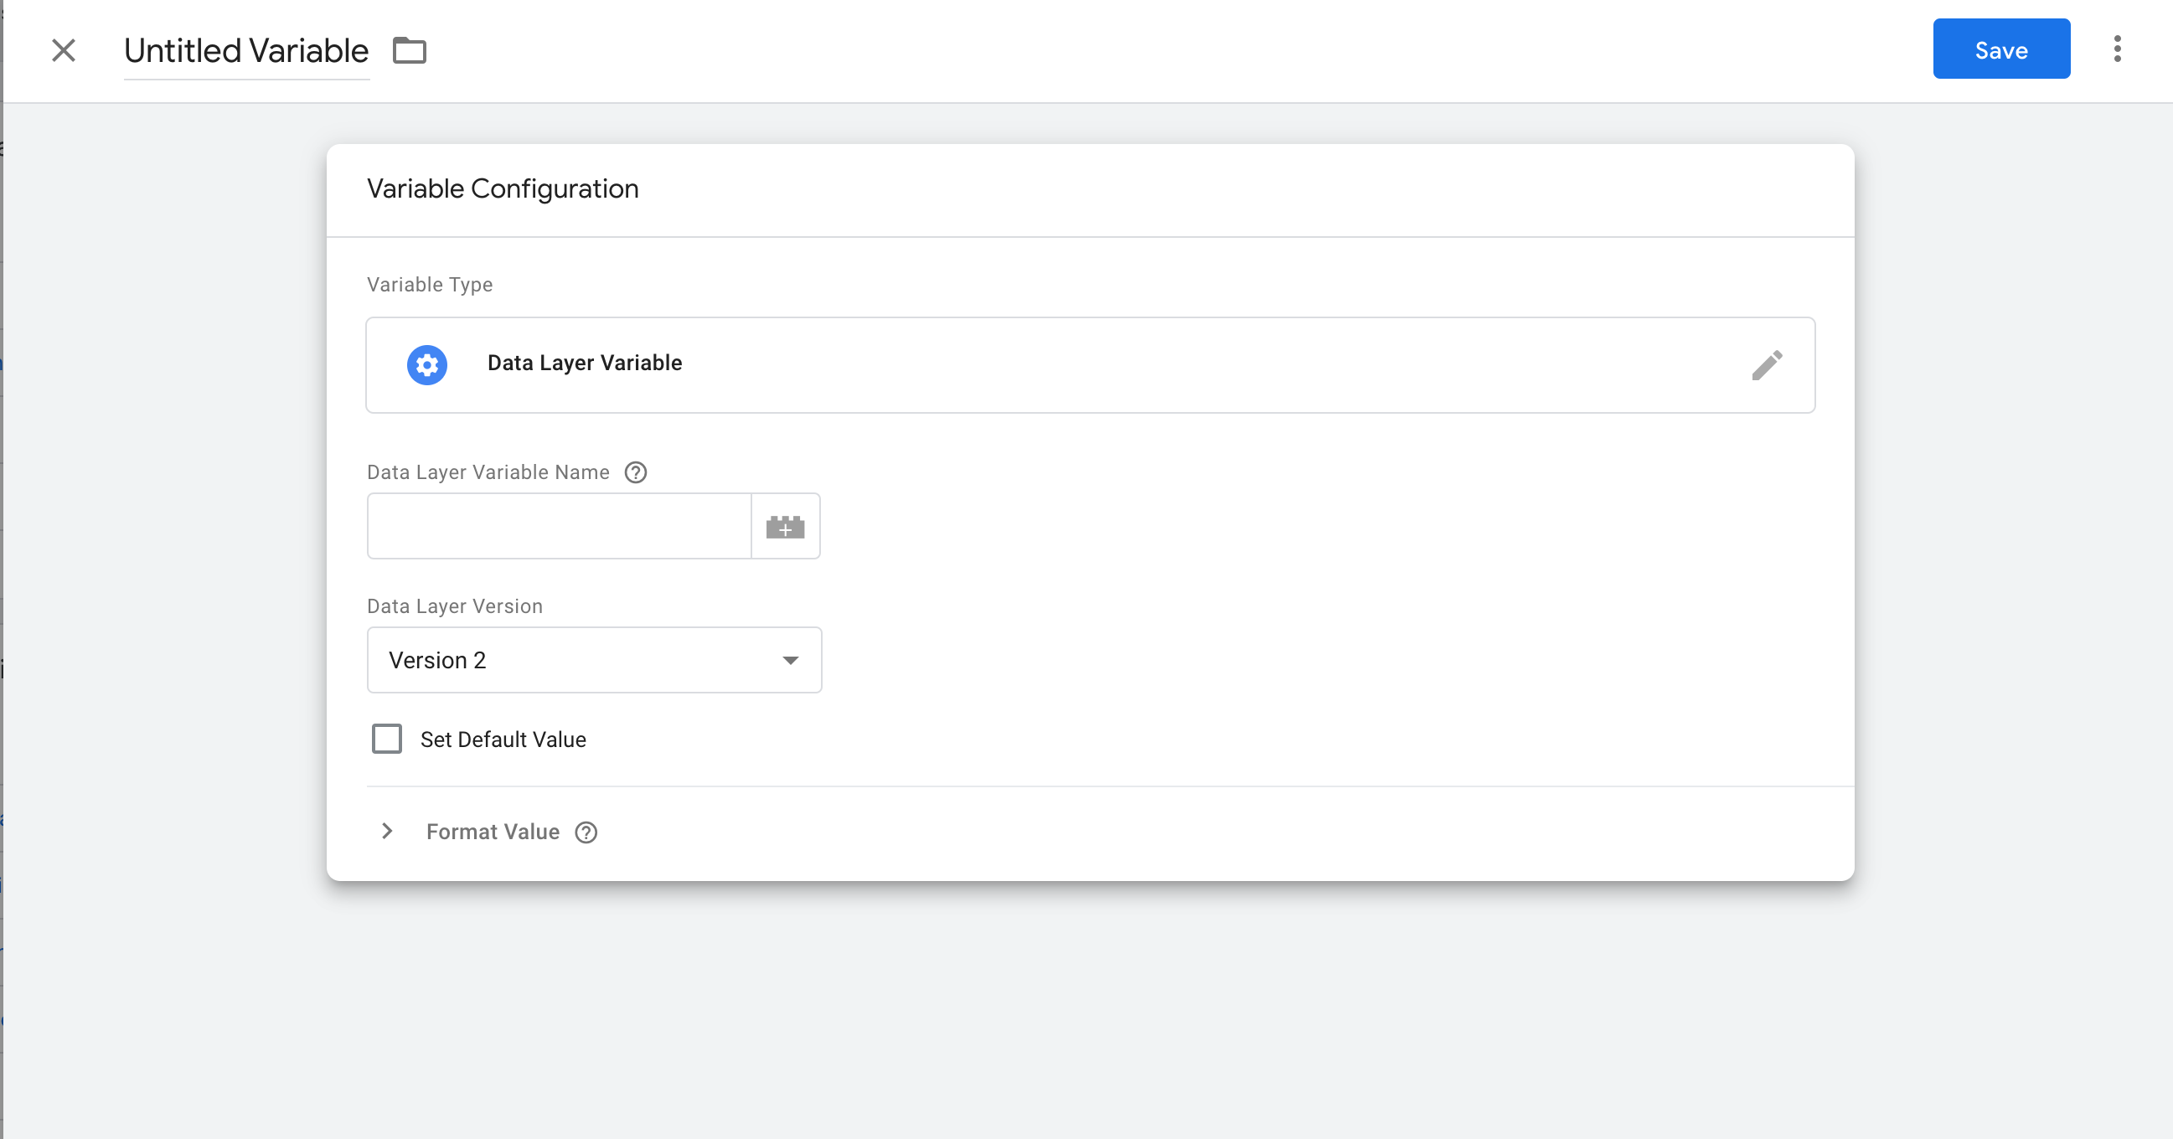This screenshot has height=1139, width=2173.
Task: Rename the Untitled Variable title
Action: coord(246,51)
